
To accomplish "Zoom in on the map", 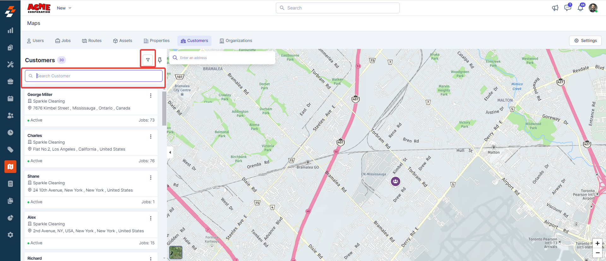I will coord(597,243).
